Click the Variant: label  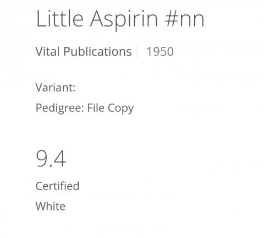coord(56,88)
